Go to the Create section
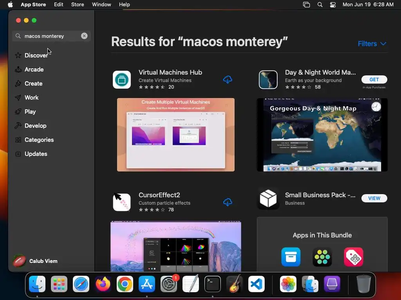Viewport: 401px width, 300px height. click(34, 84)
